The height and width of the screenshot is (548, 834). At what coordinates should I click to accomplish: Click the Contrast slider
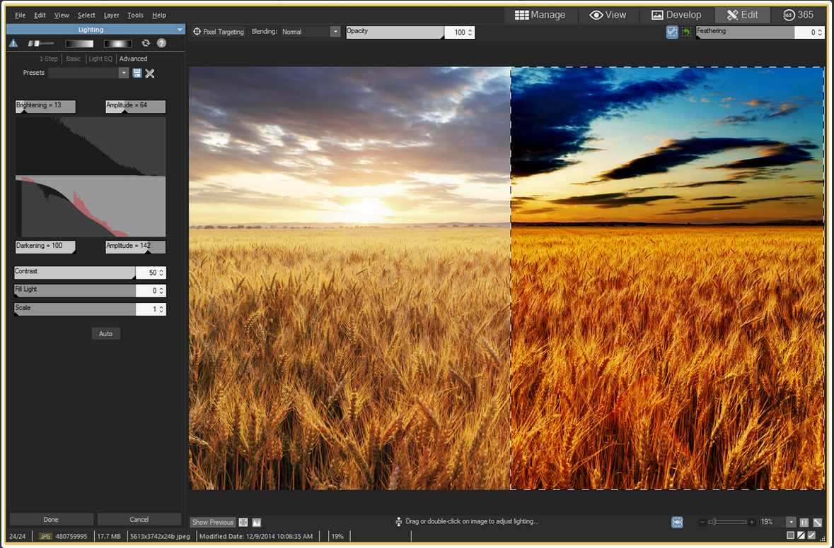pyautogui.click(x=75, y=273)
